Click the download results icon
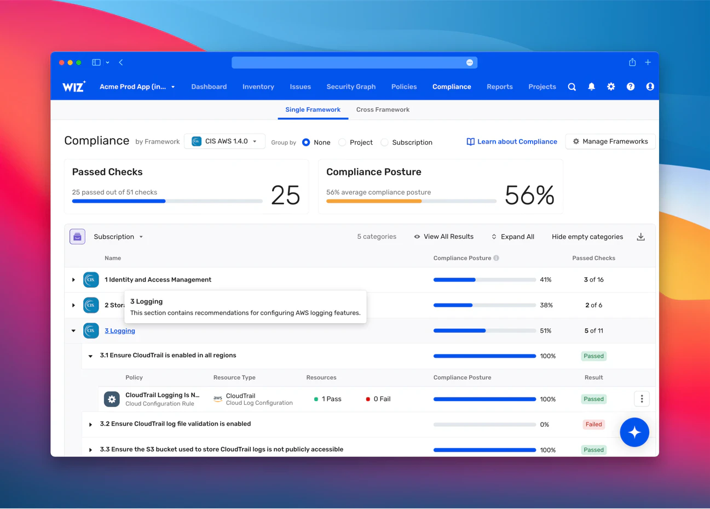The width and height of the screenshot is (710, 509). 641,237
